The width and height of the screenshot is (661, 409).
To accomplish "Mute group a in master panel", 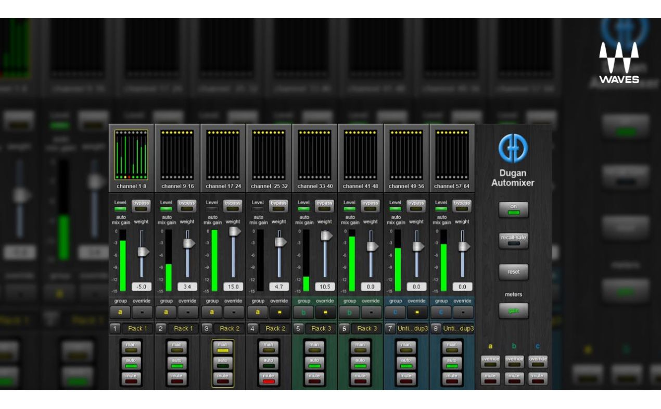I will (x=490, y=378).
